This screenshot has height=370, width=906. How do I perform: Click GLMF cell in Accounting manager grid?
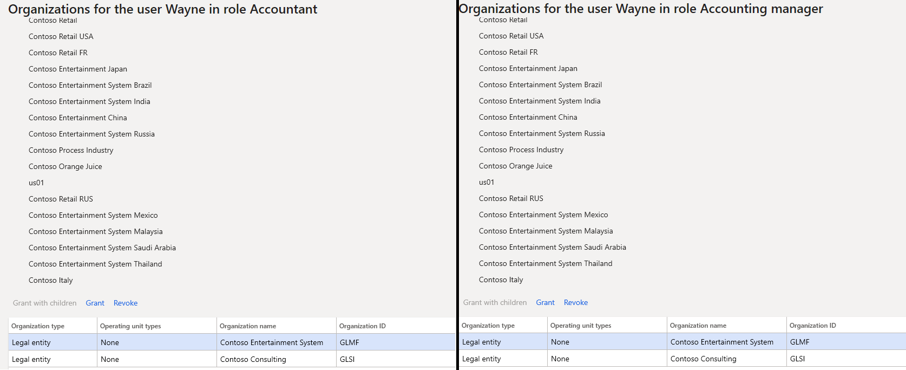pyautogui.click(x=846, y=342)
